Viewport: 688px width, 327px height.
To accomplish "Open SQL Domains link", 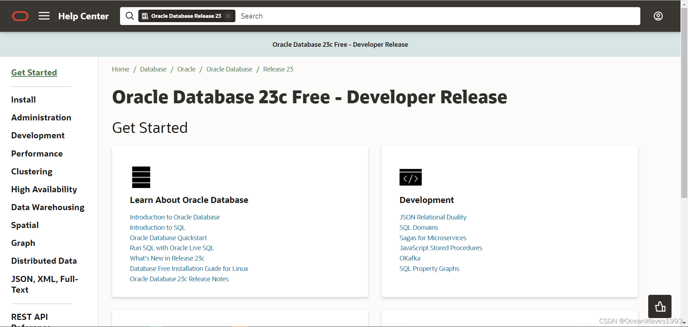I will (419, 228).
